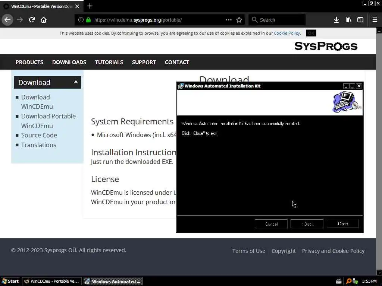Open the Windows Start menu
This screenshot has width=382, height=286.
click(x=10, y=281)
